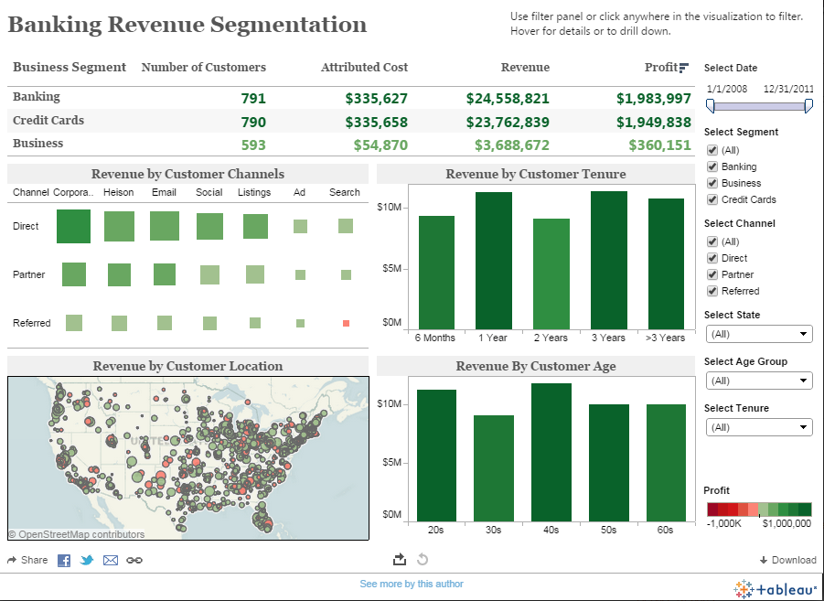Select the Direct Corporate channel square
Image resolution: width=824 pixels, height=601 pixels.
coord(73,226)
